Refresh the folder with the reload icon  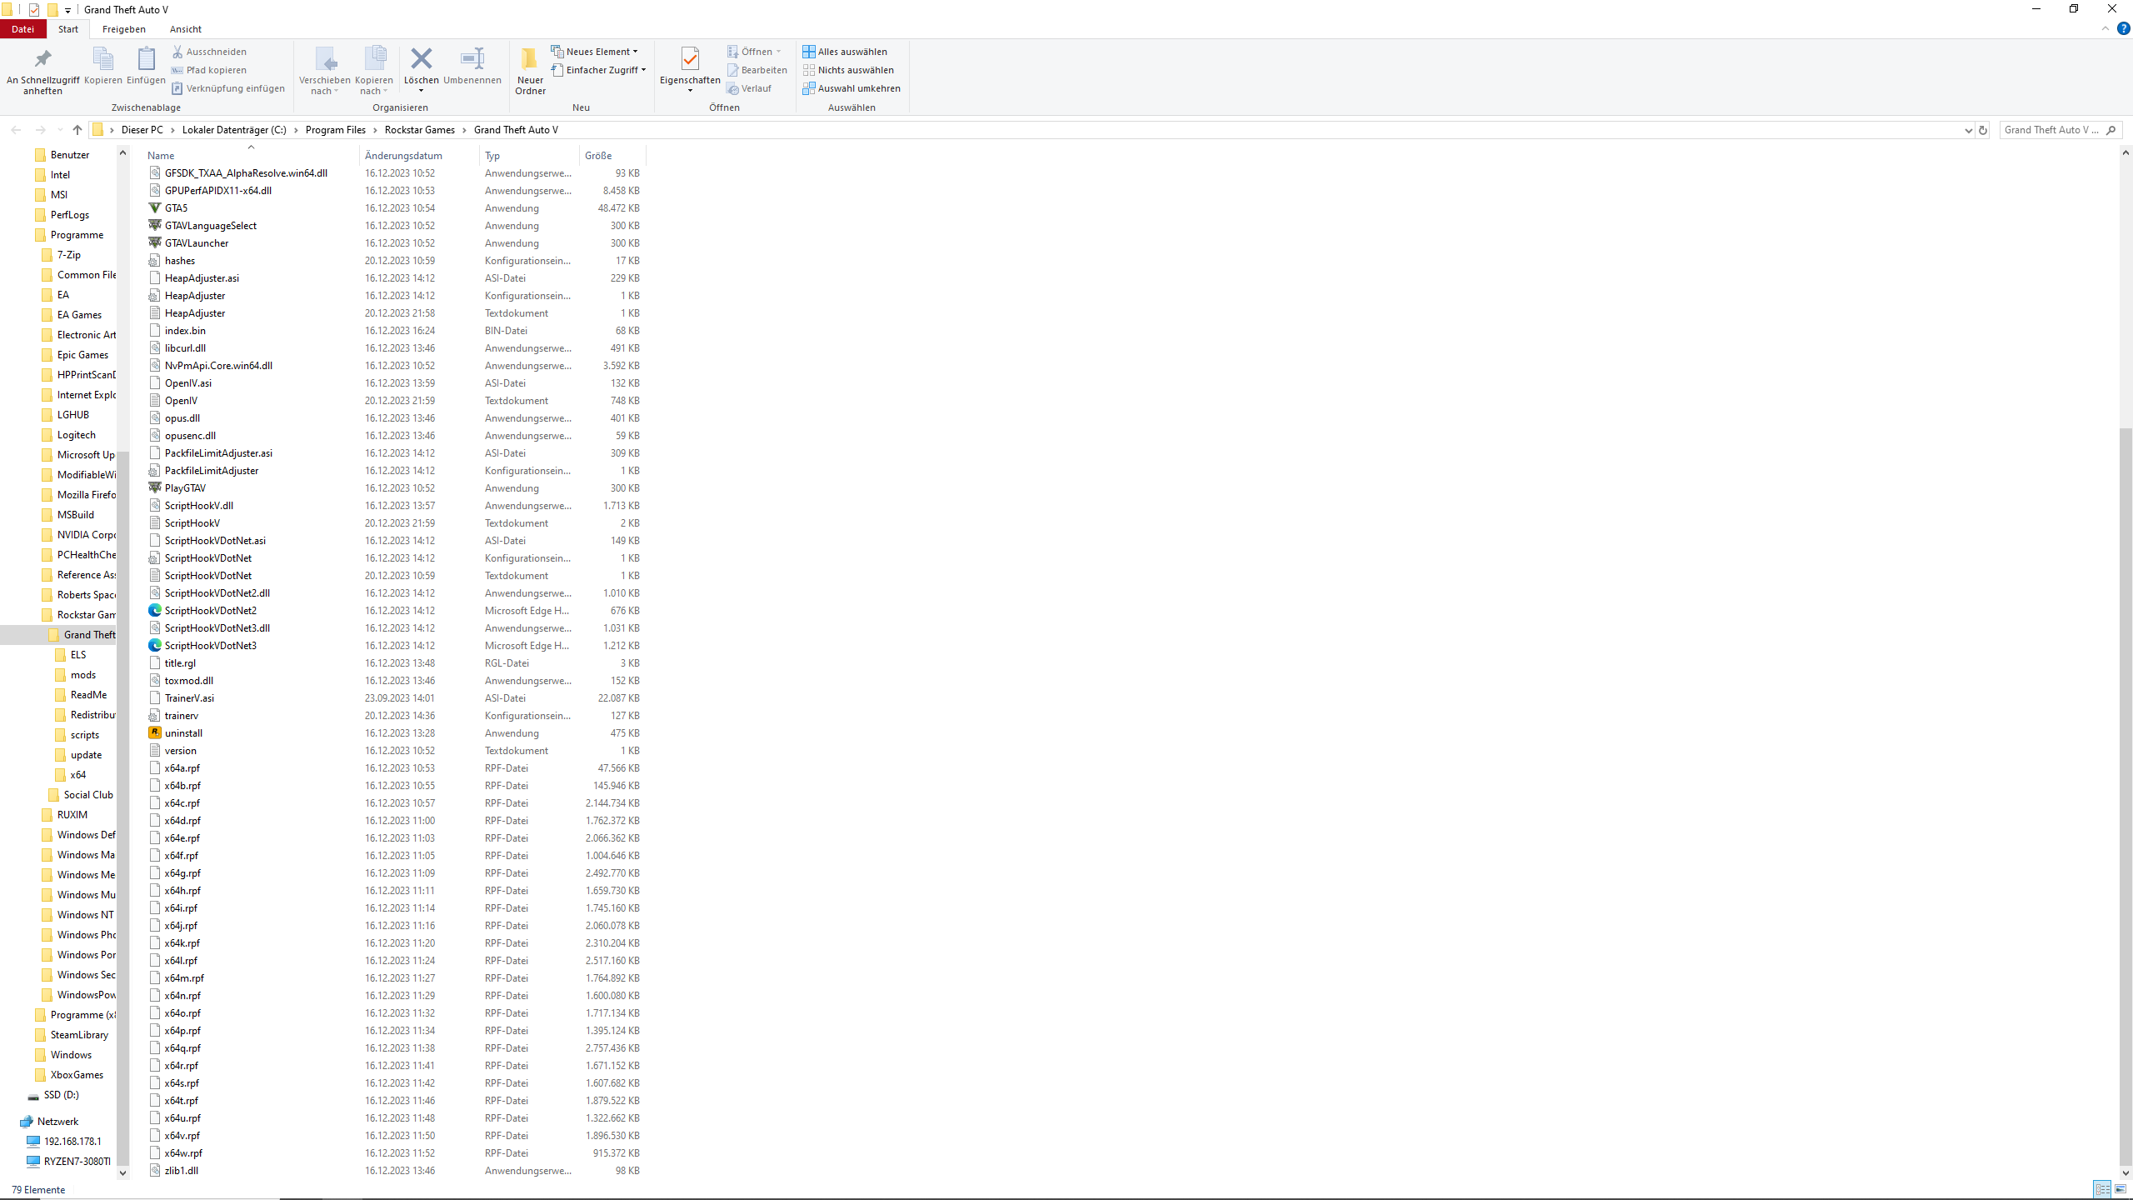click(1983, 130)
